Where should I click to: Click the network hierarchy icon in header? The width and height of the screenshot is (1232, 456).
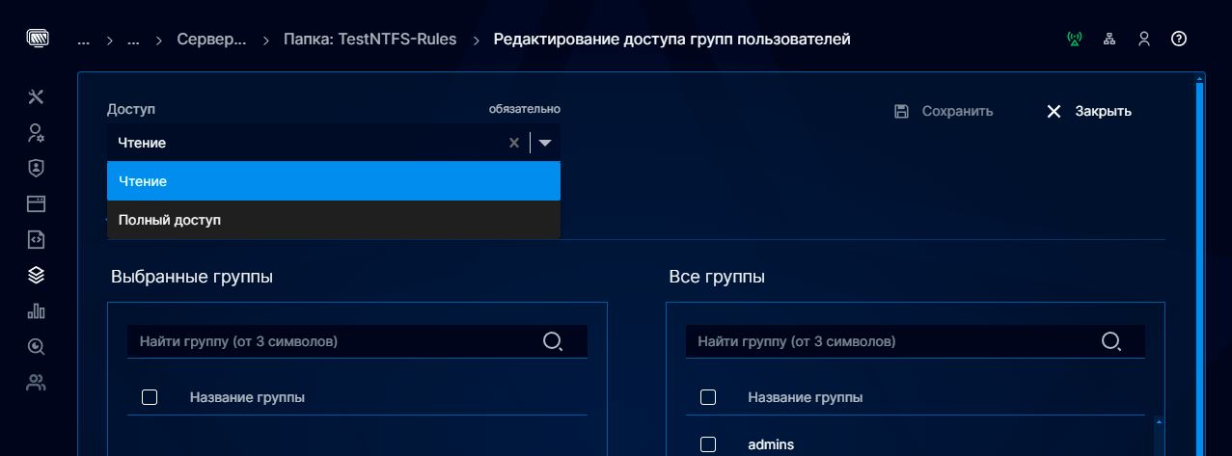coord(1109,40)
